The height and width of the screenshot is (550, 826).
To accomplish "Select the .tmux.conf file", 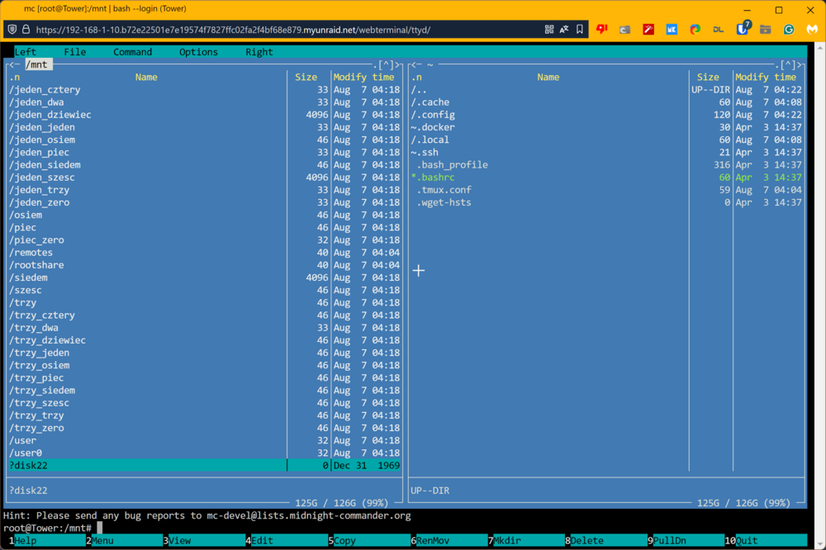I will click(x=606, y=190).
